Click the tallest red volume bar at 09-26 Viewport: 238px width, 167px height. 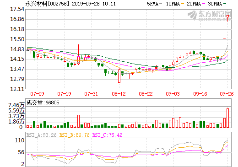point(227,118)
